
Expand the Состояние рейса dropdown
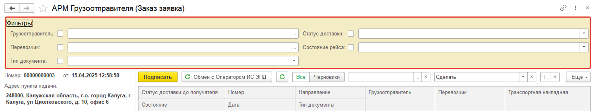click(584, 47)
